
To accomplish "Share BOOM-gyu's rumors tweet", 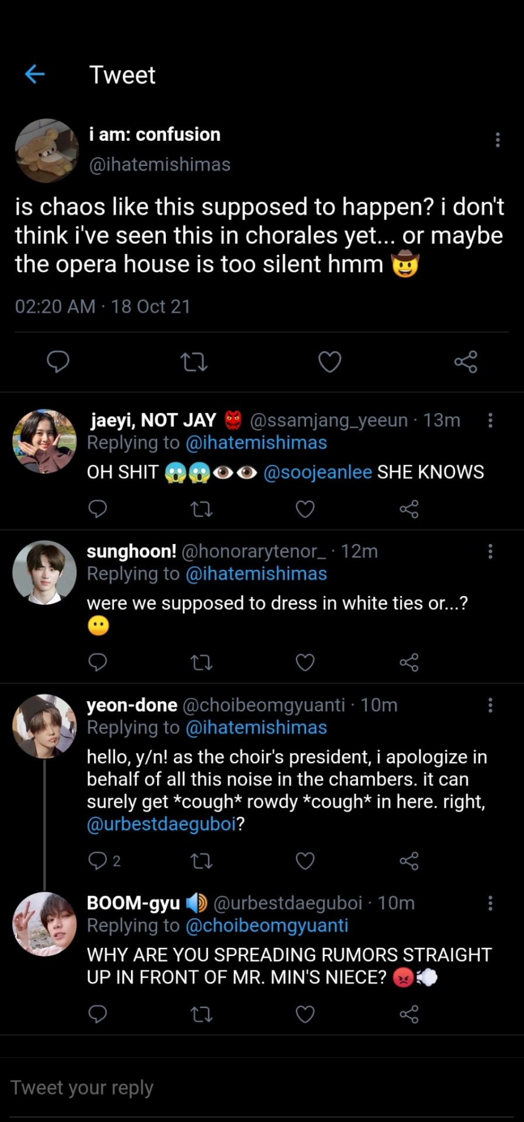I will [409, 1014].
